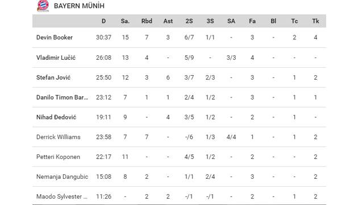Select the D minutes column header
Image resolution: width=358 pixels, height=205 pixels.
pyautogui.click(x=103, y=21)
